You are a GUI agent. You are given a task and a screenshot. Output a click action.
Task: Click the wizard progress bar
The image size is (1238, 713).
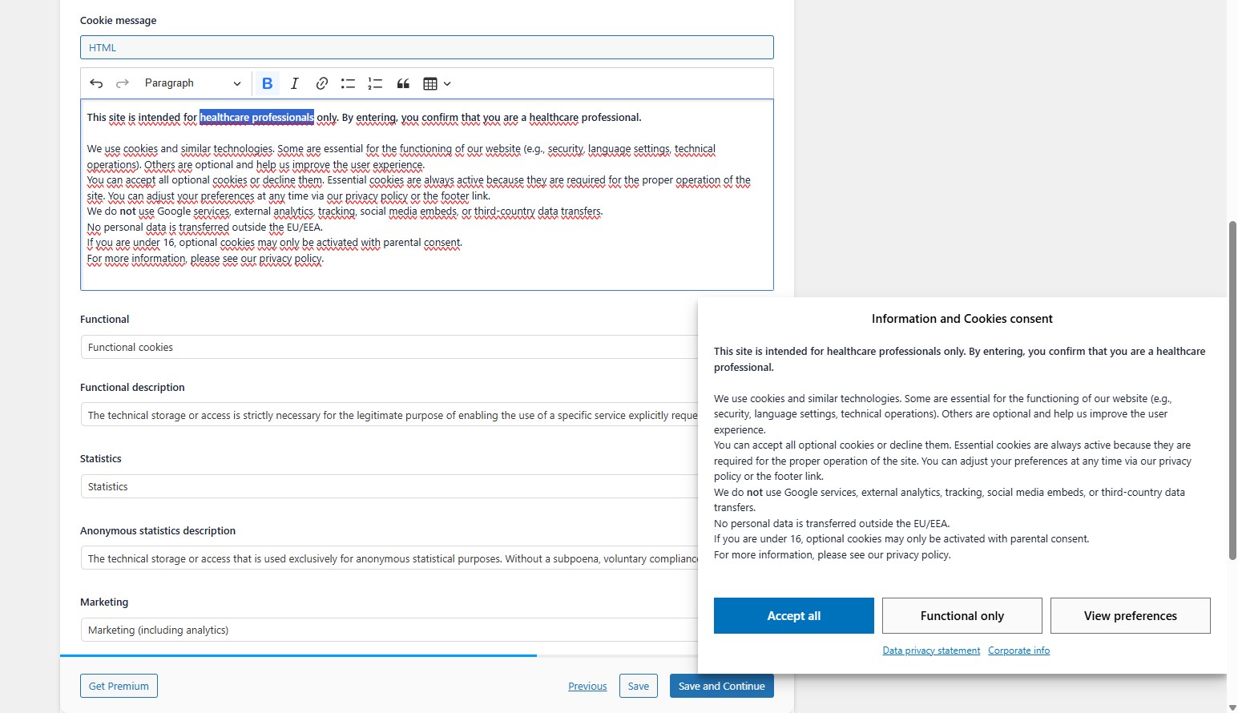pos(379,655)
